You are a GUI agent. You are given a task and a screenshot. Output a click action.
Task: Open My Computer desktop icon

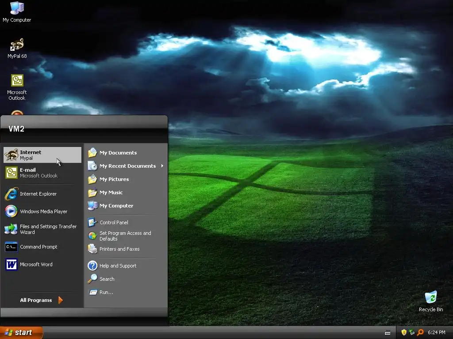tap(17, 12)
